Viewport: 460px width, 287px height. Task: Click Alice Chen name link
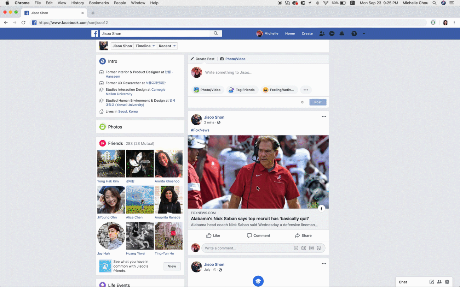coord(134,217)
